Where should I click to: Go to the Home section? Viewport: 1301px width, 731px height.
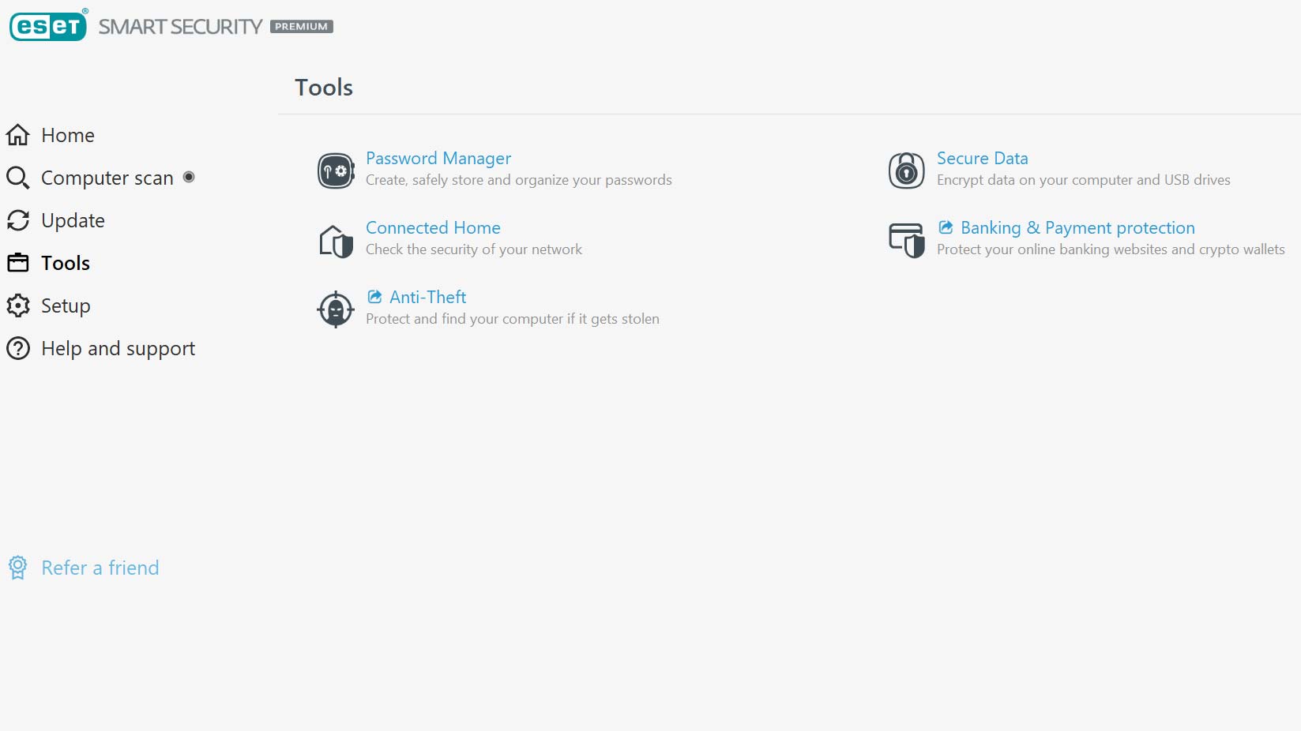(68, 135)
